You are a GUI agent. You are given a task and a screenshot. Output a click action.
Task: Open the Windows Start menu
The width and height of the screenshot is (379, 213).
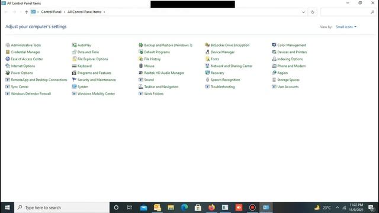pyautogui.click(x=7, y=208)
